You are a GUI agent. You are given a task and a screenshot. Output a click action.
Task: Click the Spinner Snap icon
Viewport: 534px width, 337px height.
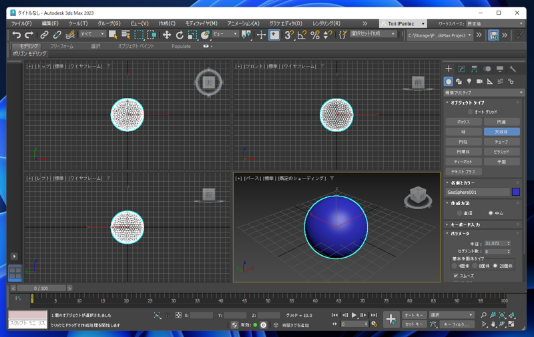point(328,35)
